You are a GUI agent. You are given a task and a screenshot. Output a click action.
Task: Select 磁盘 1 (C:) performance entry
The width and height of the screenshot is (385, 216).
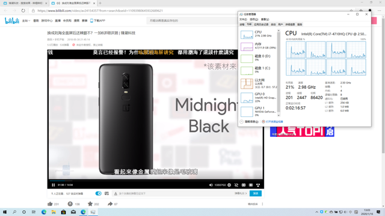pyautogui.click(x=258, y=71)
